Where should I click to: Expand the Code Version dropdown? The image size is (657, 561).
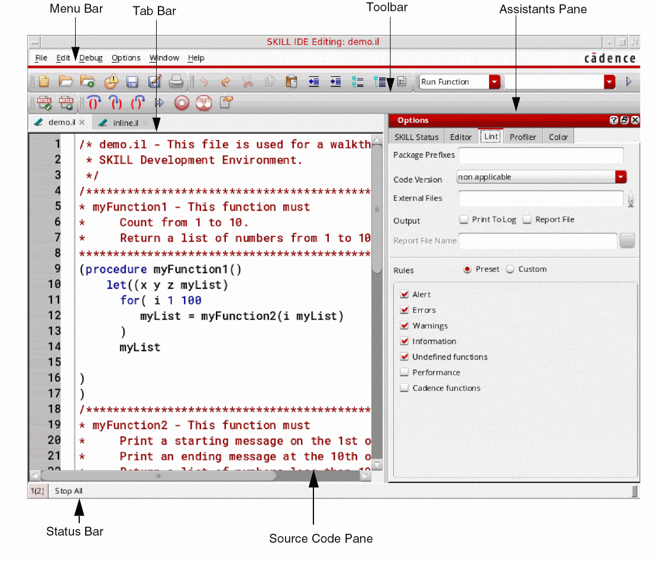(x=620, y=177)
